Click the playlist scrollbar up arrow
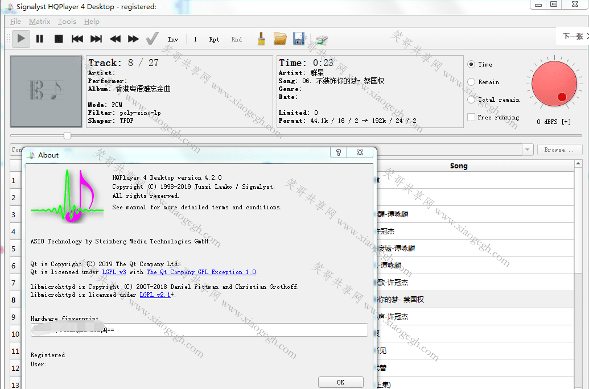 tap(578, 164)
